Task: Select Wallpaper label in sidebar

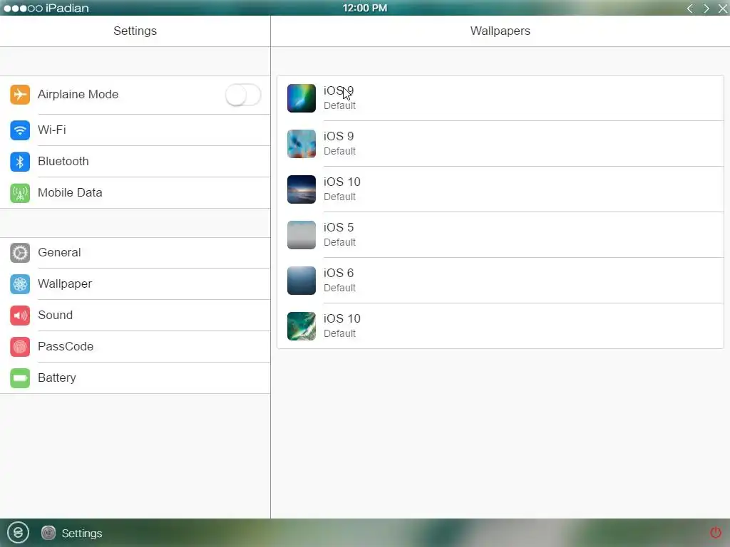Action: coord(65,283)
